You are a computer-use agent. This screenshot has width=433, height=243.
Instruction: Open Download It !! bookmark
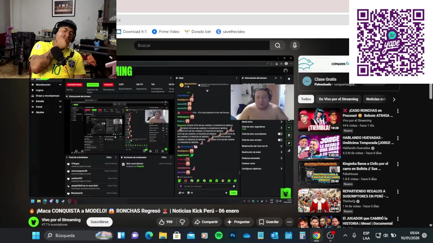pyautogui.click(x=132, y=31)
